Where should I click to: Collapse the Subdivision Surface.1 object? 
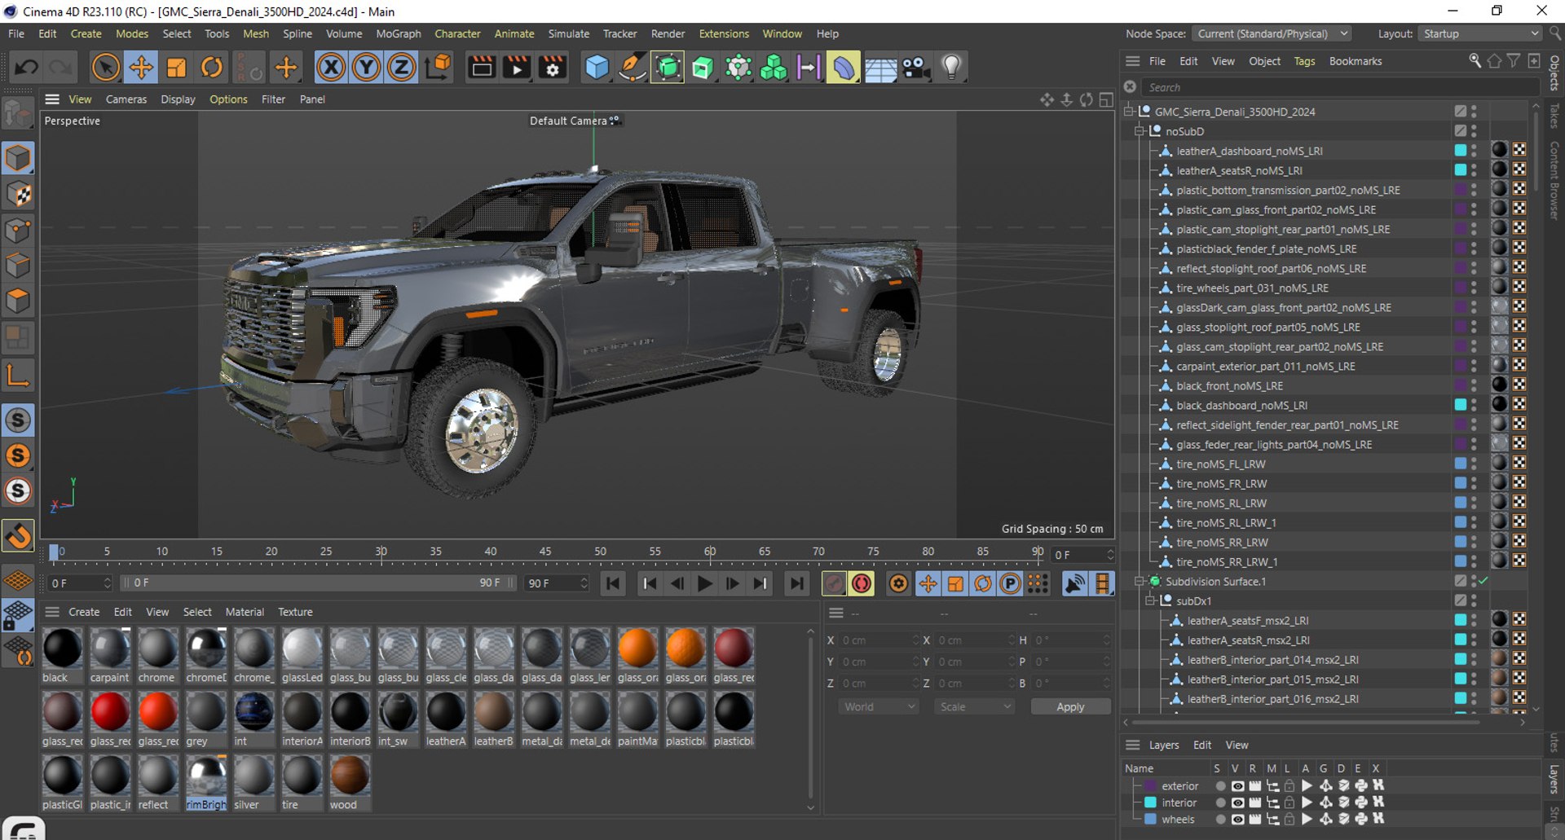(1140, 581)
